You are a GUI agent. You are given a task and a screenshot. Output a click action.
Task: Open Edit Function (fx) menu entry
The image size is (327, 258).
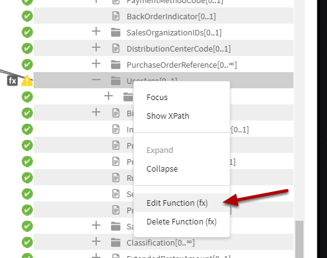pyautogui.click(x=177, y=203)
